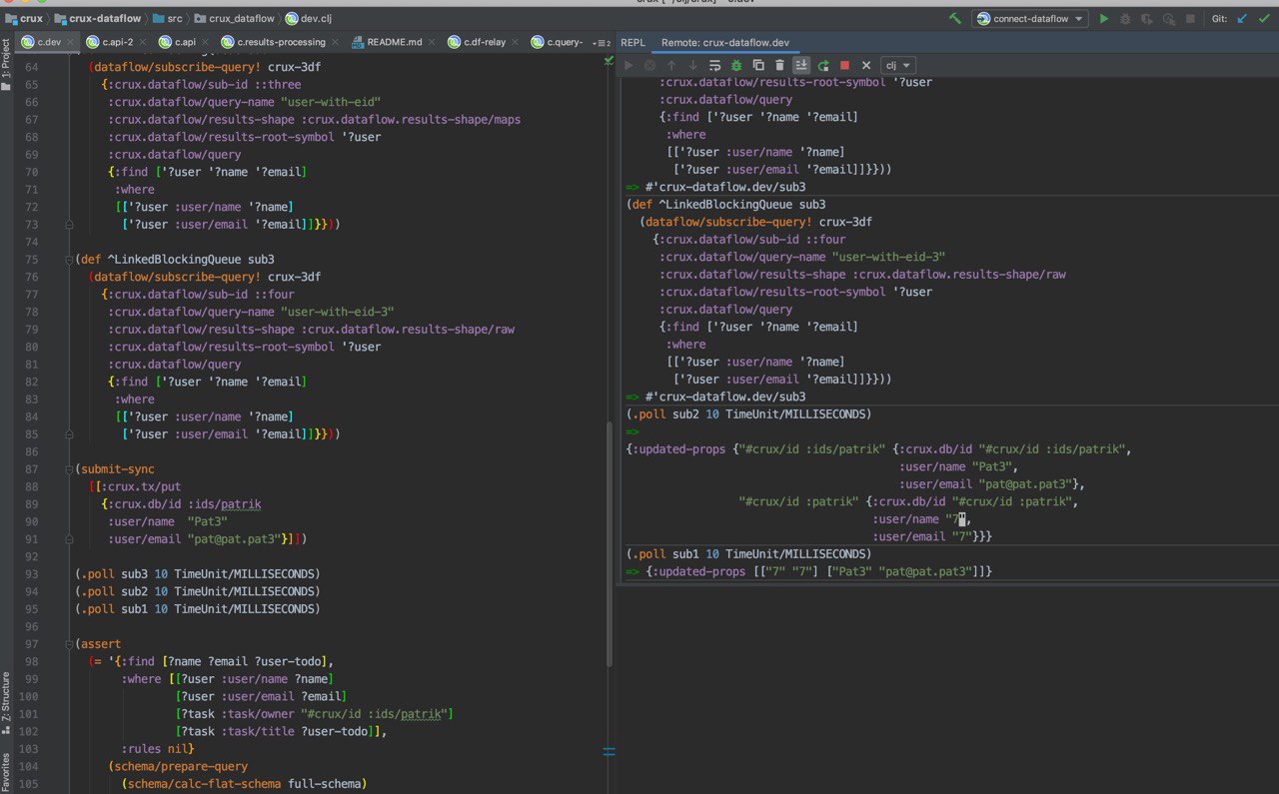Click the X icon in REPL toolbar
The width and height of the screenshot is (1279, 794).
(866, 65)
